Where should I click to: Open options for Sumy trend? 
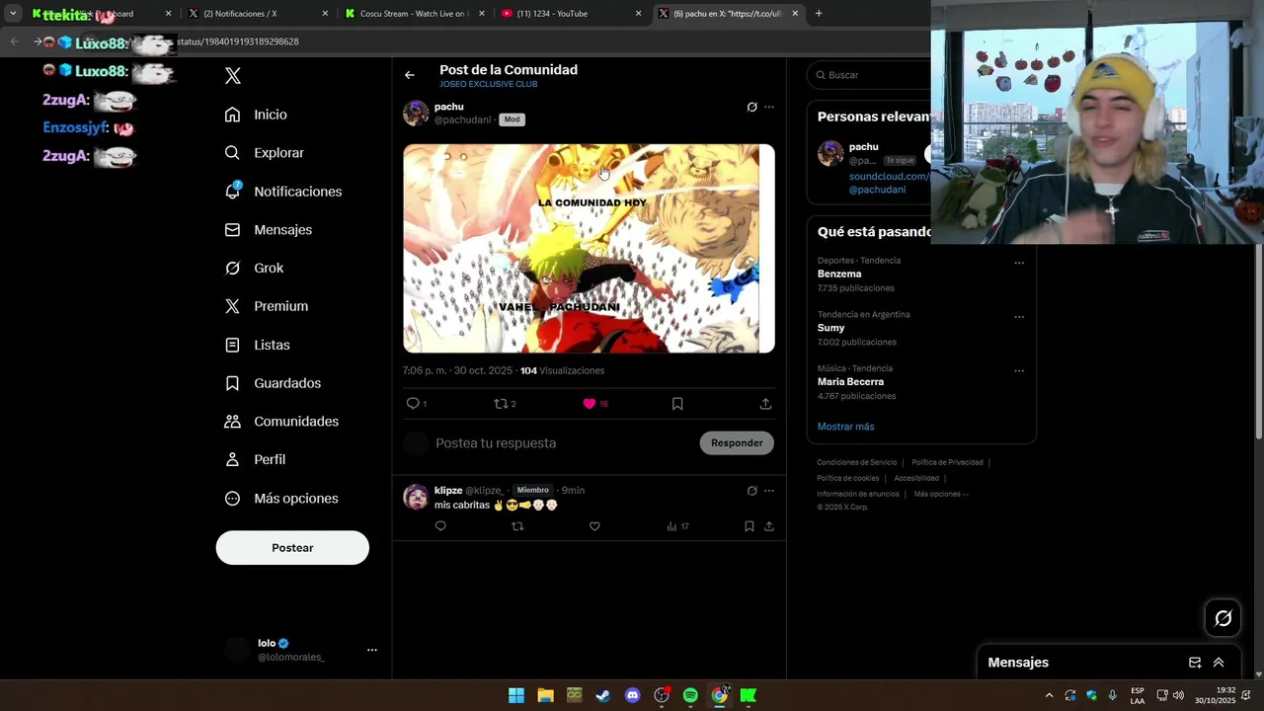coord(1019,317)
